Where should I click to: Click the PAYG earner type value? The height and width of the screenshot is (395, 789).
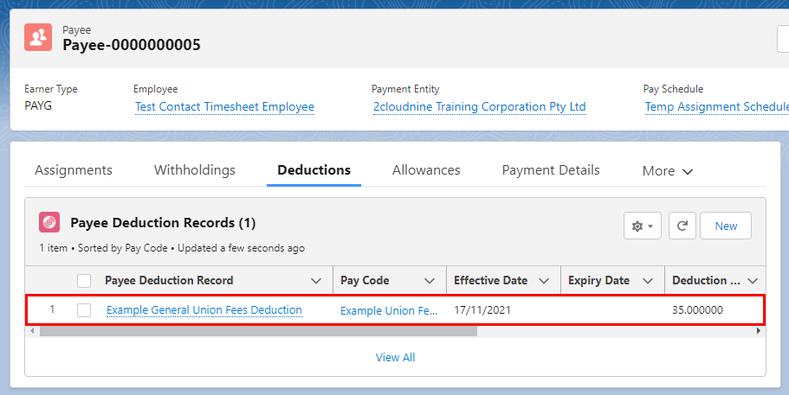point(38,106)
